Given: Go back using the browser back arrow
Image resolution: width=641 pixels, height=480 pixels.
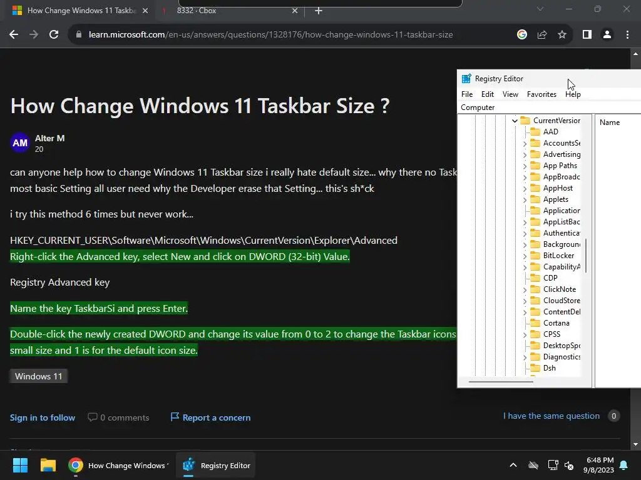Looking at the screenshot, I should [14, 35].
